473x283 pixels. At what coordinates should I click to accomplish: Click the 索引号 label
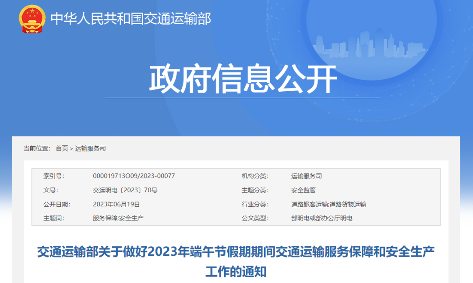(54, 176)
